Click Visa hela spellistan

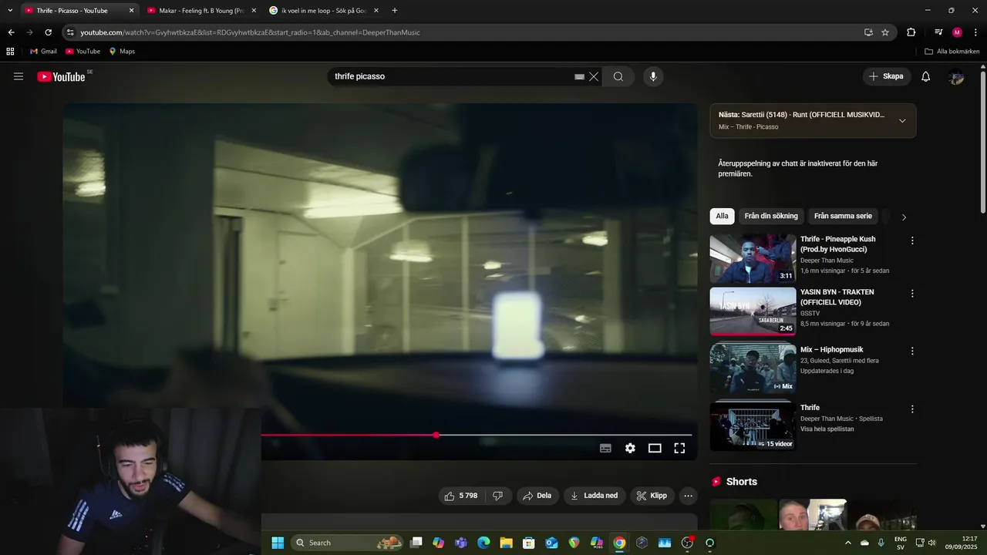tap(827, 429)
